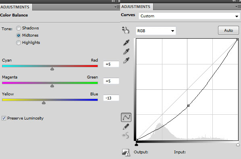Viewport: 241px width, 159px height.
Task: Open the RGB channel dropdown
Action: pos(156,31)
